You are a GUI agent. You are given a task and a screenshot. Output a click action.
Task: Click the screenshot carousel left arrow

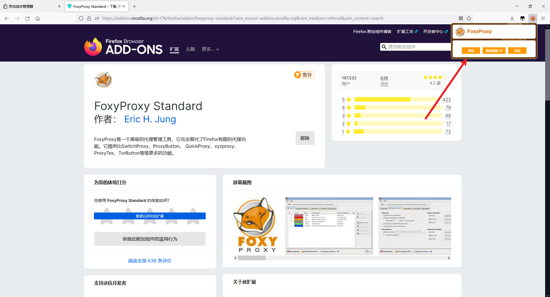click(235, 258)
